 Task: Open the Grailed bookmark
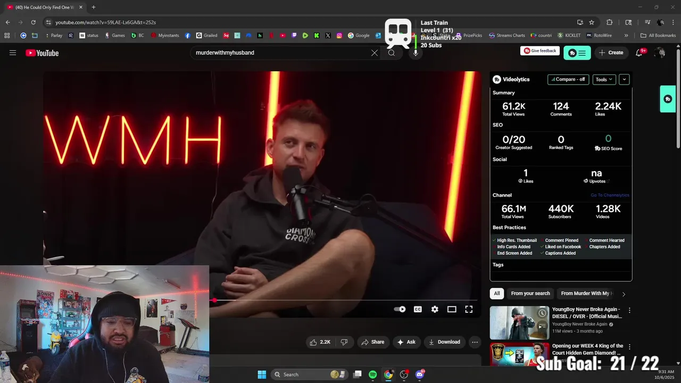(x=206, y=36)
